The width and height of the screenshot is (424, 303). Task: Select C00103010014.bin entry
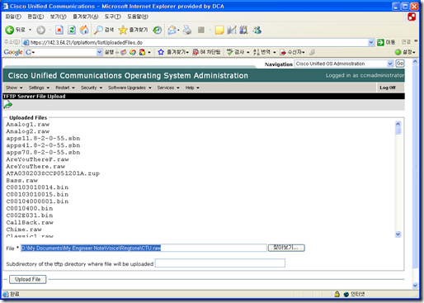[37, 187]
